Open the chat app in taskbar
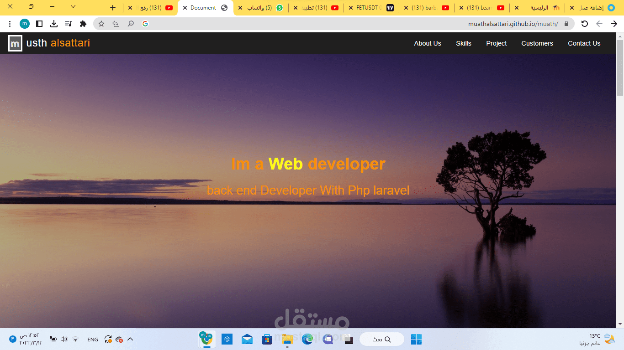Image resolution: width=624 pixels, height=350 pixels. [328, 339]
